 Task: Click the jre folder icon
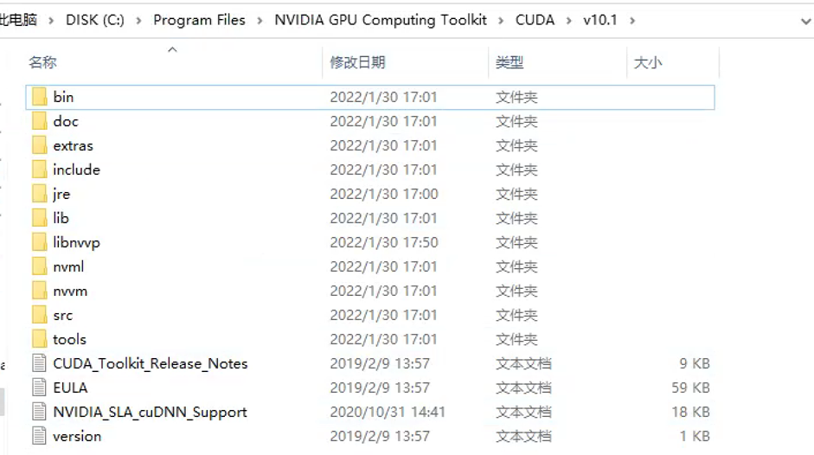40,194
